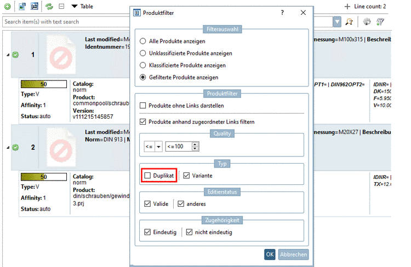
Task: Select 'Klassifizierte Produkte anzeigen' option
Action: pos(144,65)
